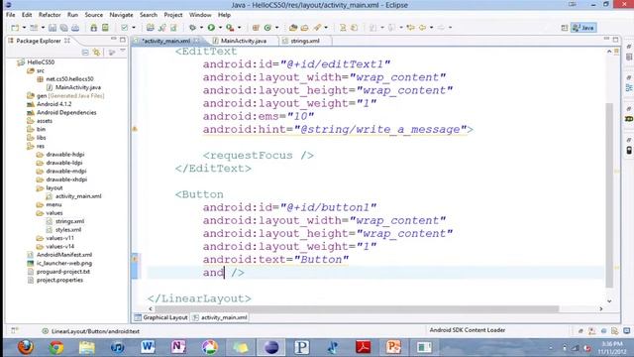Click the Last Edit Location arrow icon
Image resolution: width=634 pixels, height=357 pixels.
pyautogui.click(x=411, y=28)
